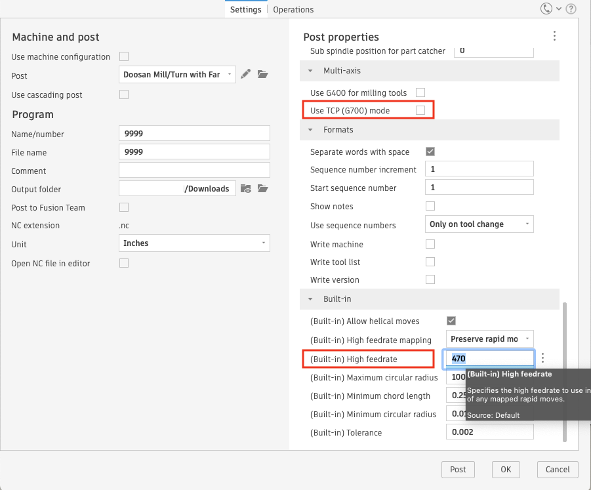Screen dimensions: 591x490
Task: Open the output folder browse icon
Action: 263,189
